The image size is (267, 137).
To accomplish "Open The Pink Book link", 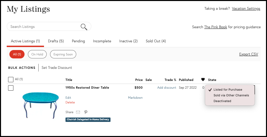I will coord(216,27).
